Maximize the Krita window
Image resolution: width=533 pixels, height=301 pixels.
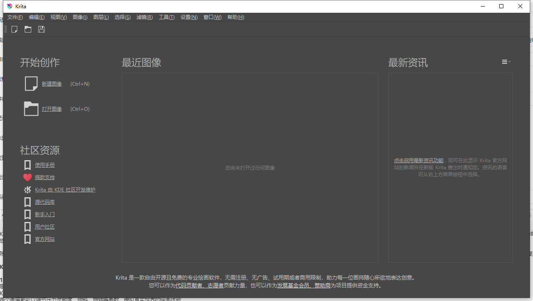501,6
